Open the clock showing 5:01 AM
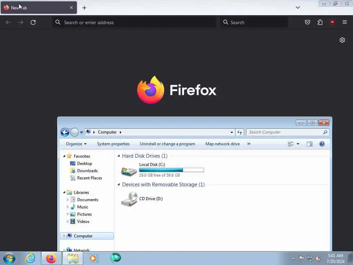Screen dimensions: 353x265 (335, 258)
